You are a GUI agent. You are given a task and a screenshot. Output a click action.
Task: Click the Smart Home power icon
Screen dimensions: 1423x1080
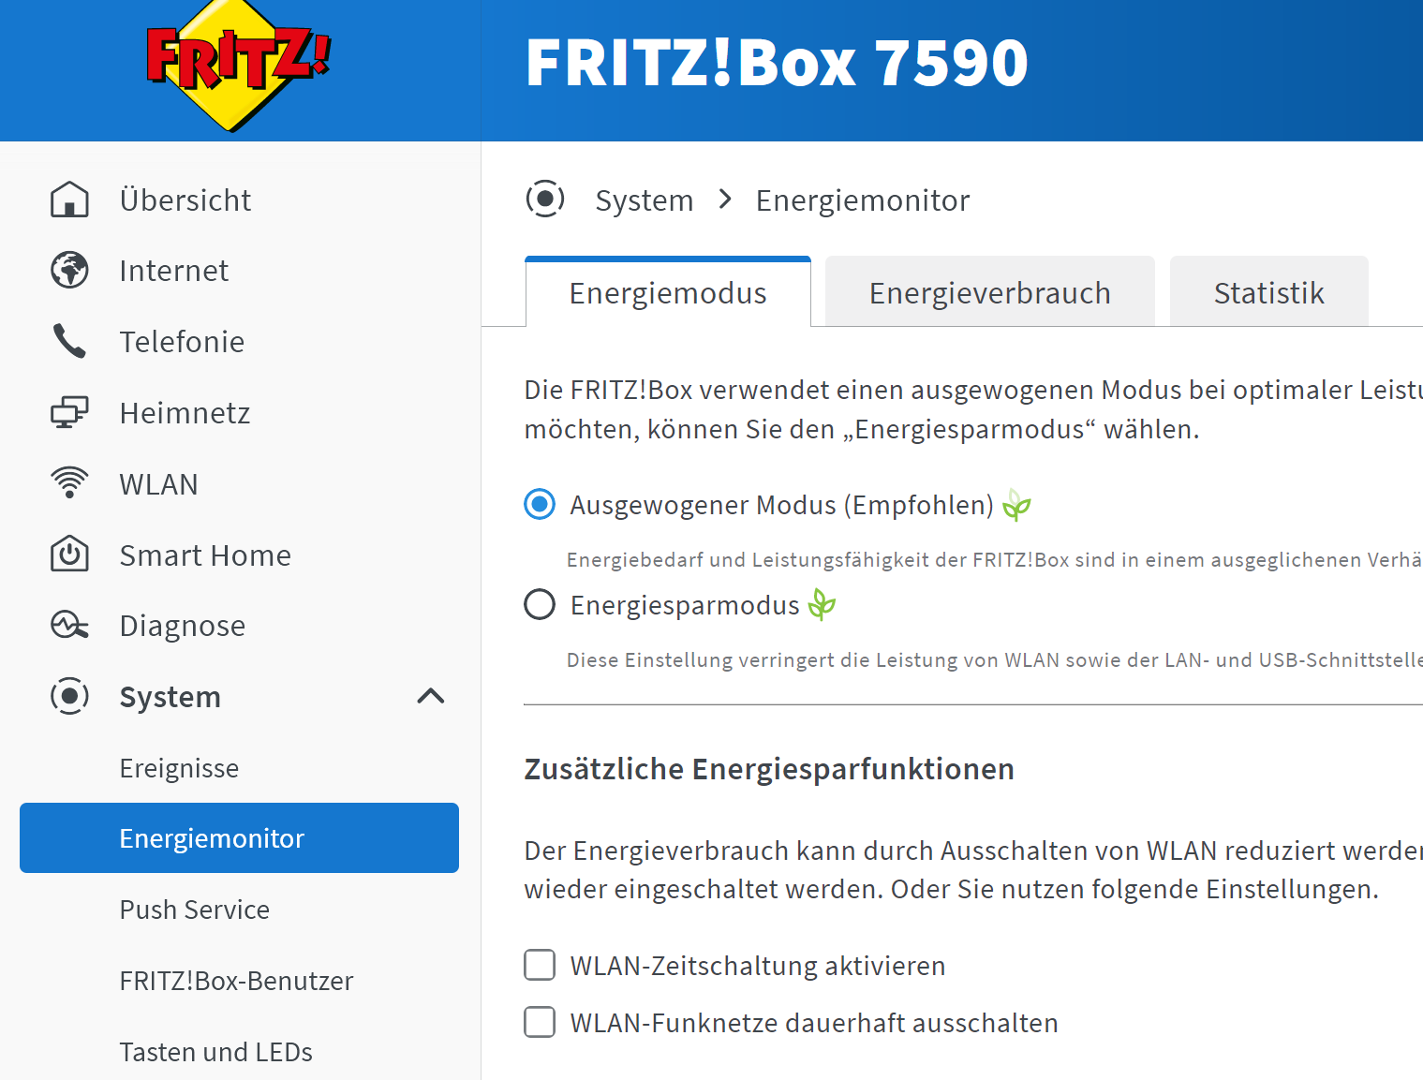click(69, 554)
